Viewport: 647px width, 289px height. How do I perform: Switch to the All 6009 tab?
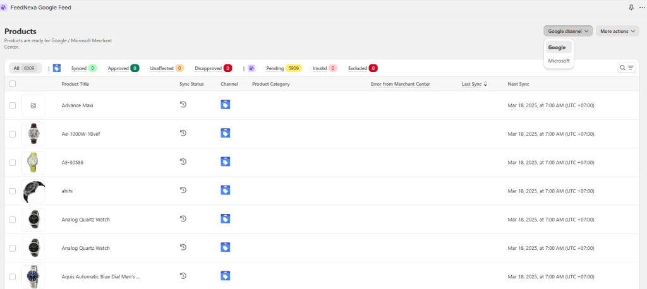(x=25, y=68)
